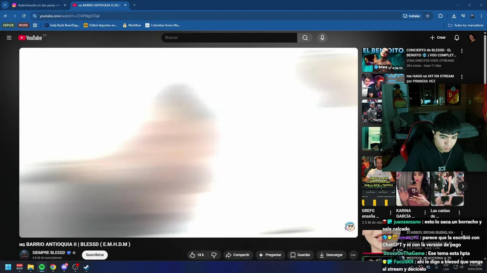487x273 pixels.
Task: Open Chrome downloads tray
Action: pyautogui.click(x=454, y=16)
